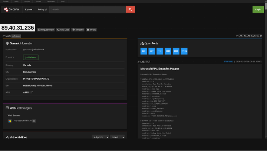This screenshot has width=267, height=151.
Task: Expand the All ports dropdown
Action: 100,137
